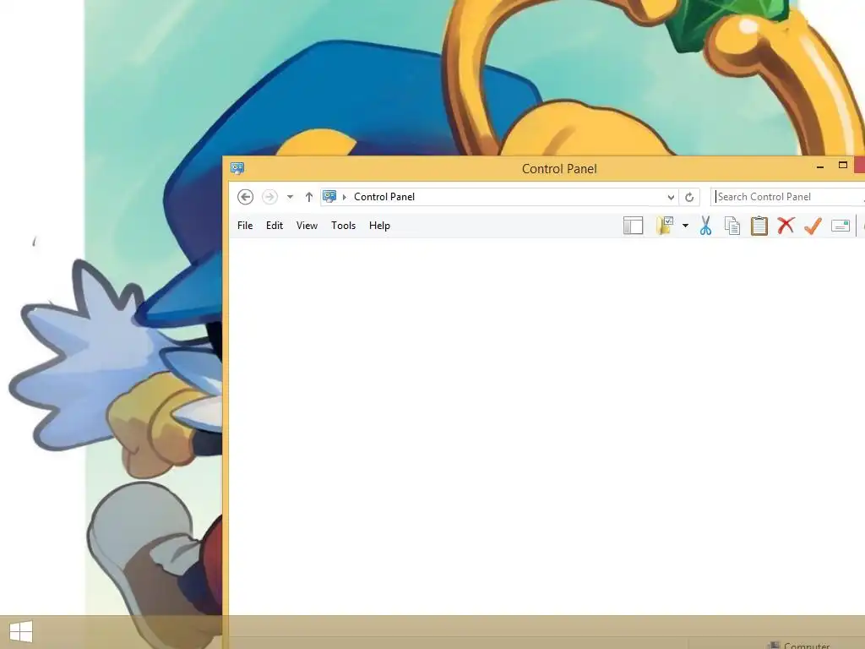The width and height of the screenshot is (865, 649).
Task: Open the File menu
Action: coord(245,225)
